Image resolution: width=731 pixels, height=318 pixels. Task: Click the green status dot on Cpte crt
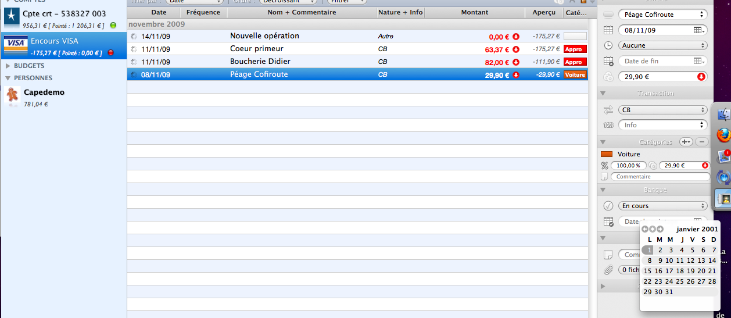point(113,26)
